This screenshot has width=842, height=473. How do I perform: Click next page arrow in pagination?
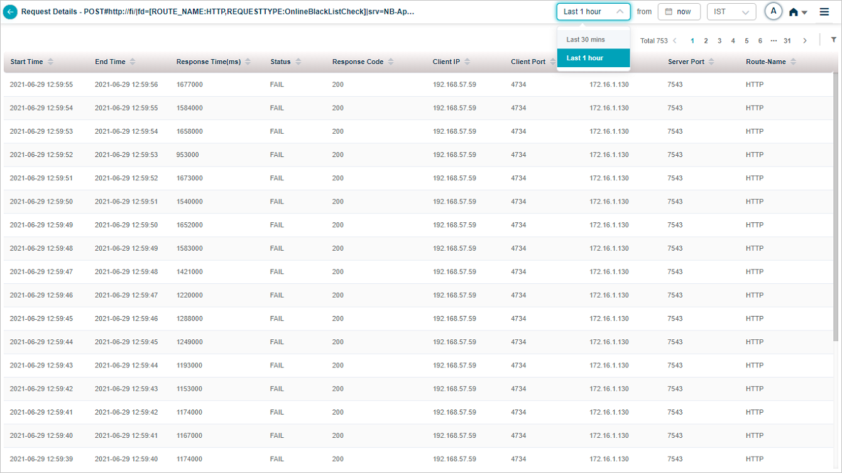(805, 41)
